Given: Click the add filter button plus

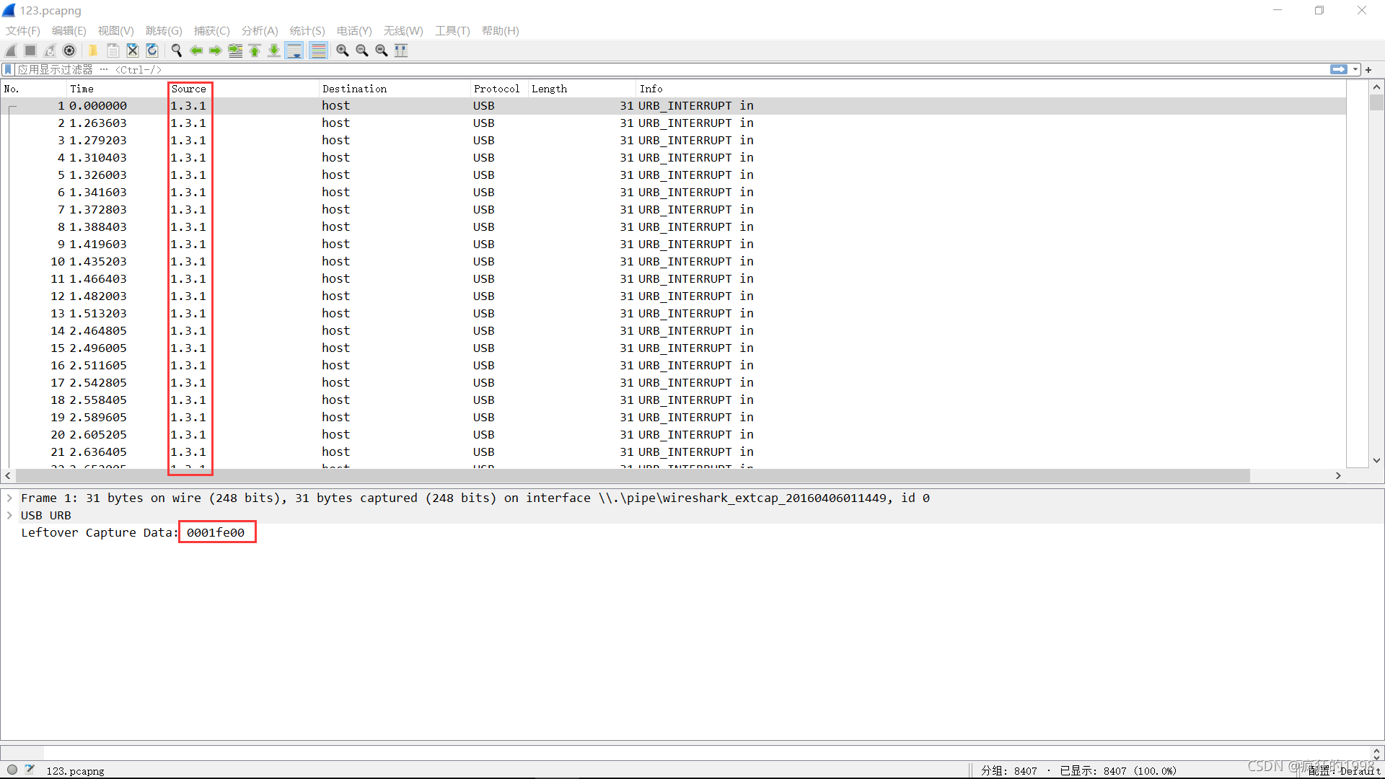Looking at the screenshot, I should [1368, 69].
